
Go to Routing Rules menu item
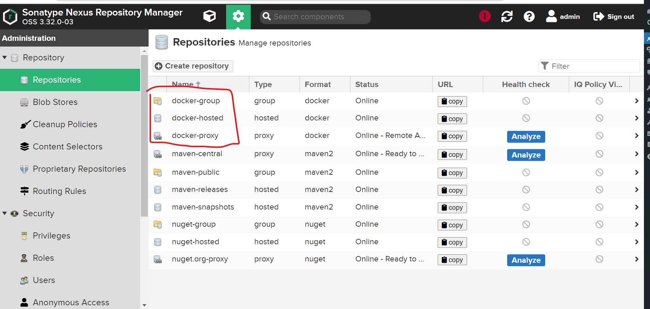[x=59, y=191]
